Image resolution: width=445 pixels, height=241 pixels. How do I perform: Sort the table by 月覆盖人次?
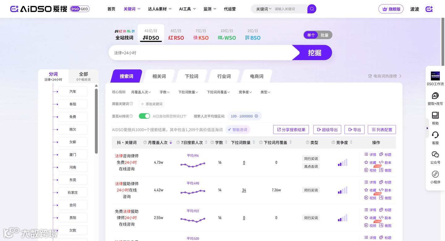click(x=171, y=143)
